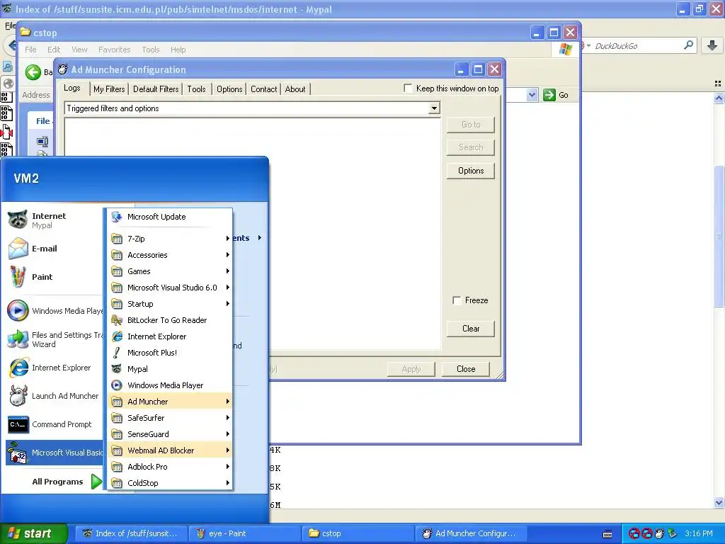
Task: Click the Go to button
Action: point(471,125)
